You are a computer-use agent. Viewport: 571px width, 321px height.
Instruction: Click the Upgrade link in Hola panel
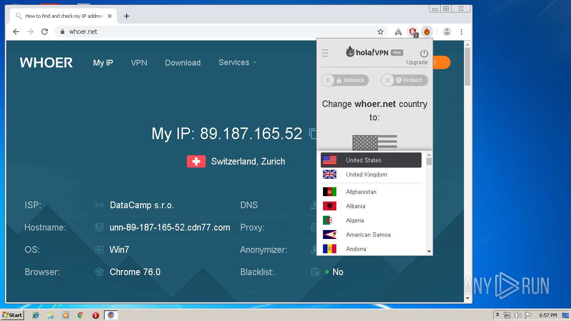(417, 62)
